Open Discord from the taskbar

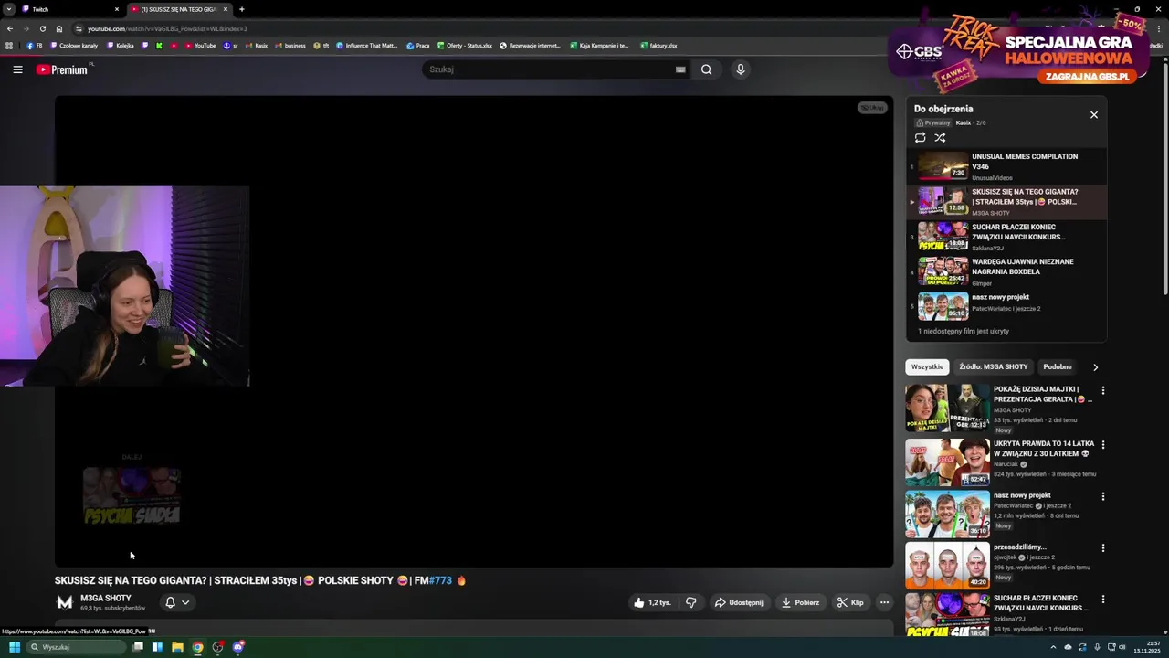[x=238, y=647]
